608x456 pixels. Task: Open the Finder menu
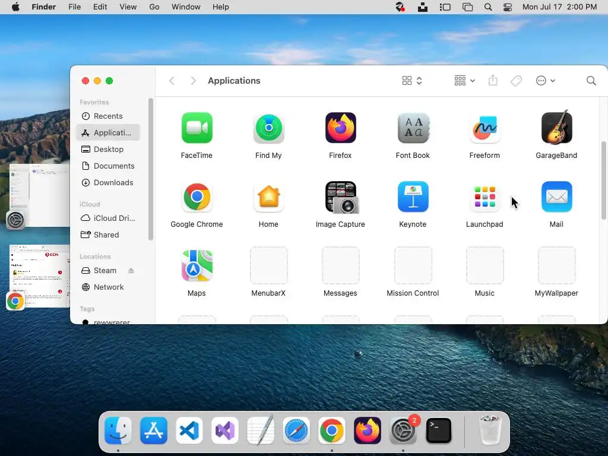click(44, 7)
